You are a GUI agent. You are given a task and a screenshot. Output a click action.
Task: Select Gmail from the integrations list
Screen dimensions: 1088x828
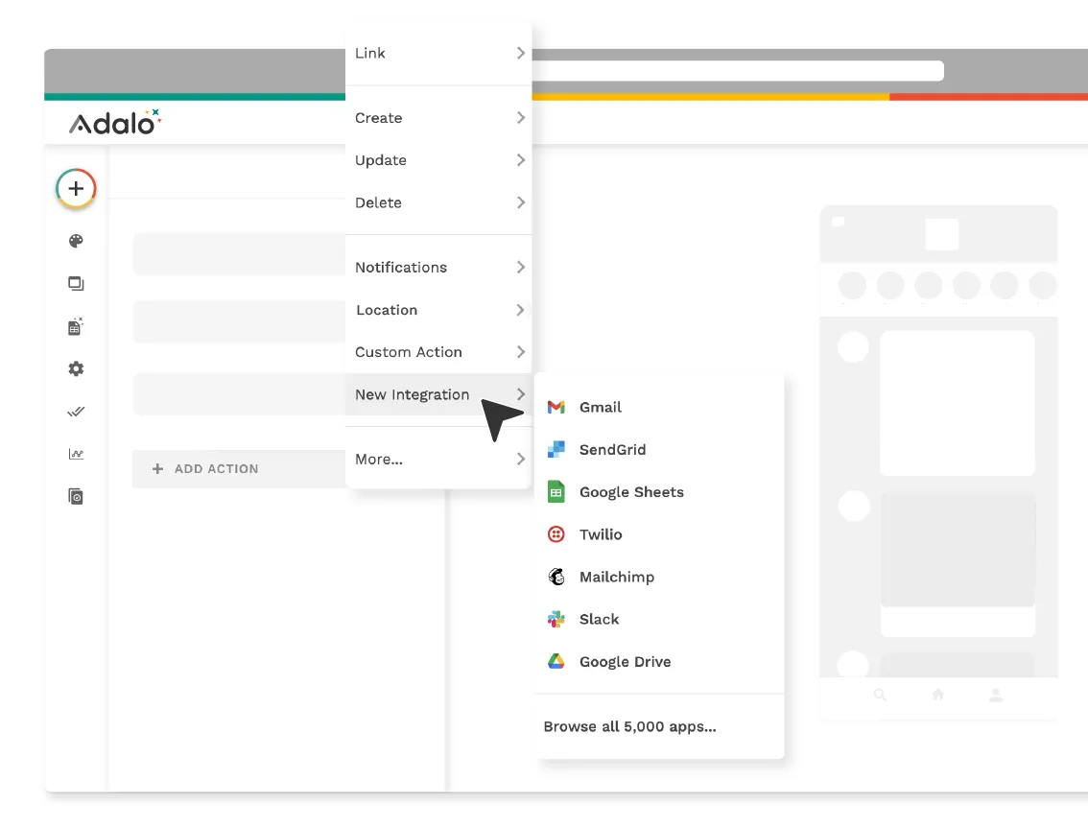[x=600, y=408]
